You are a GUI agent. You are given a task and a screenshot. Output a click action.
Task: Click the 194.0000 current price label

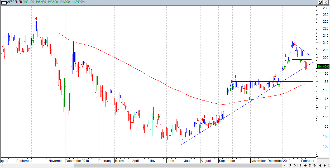click(x=323, y=67)
